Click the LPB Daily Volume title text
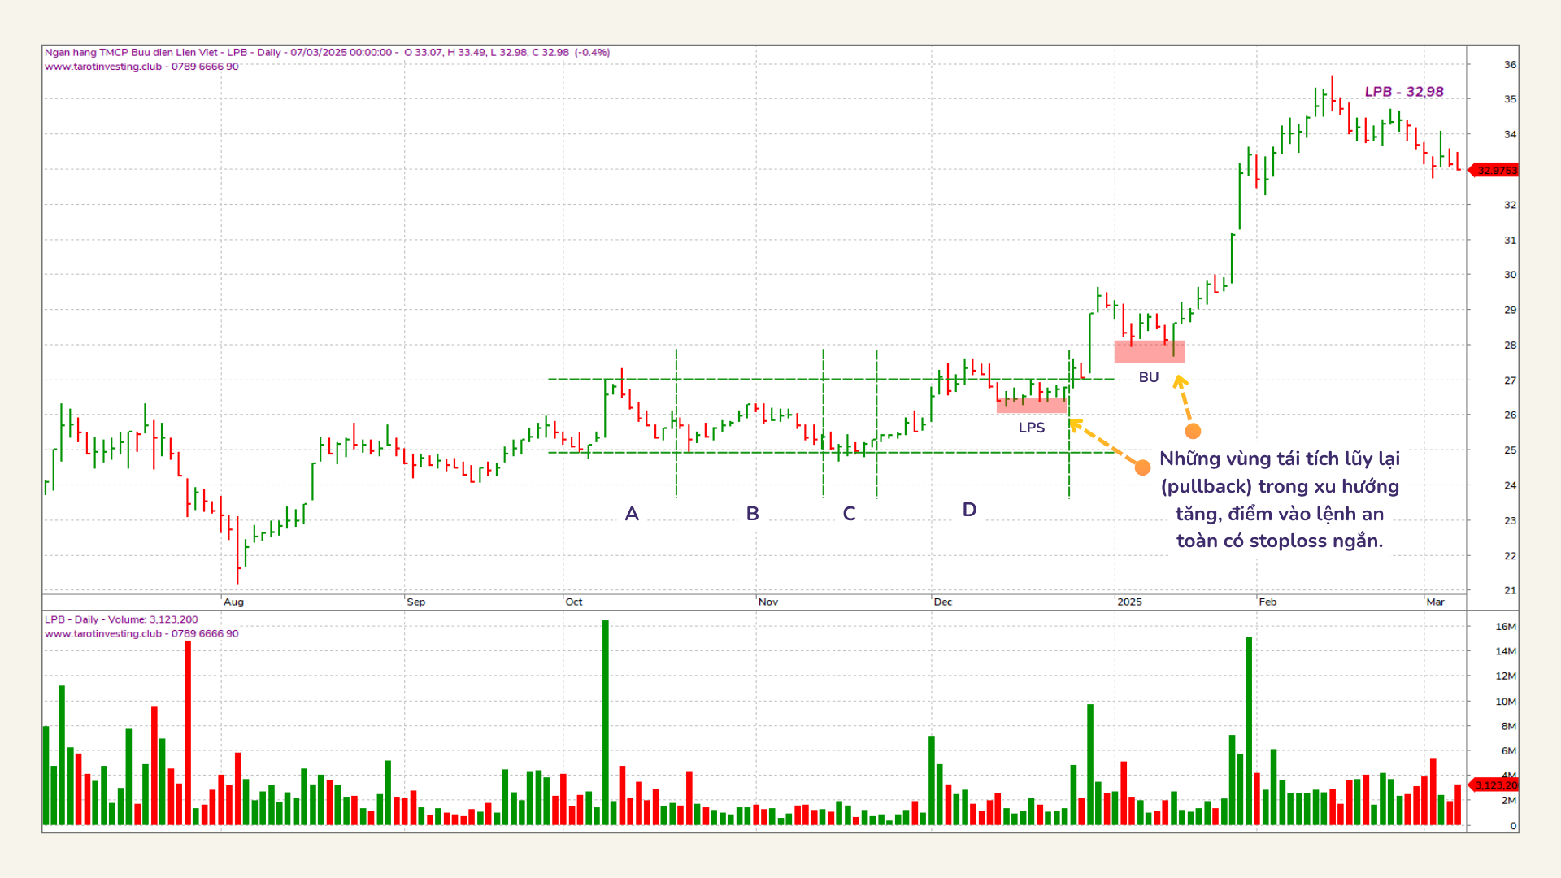This screenshot has height=878, width=1561. (x=121, y=619)
